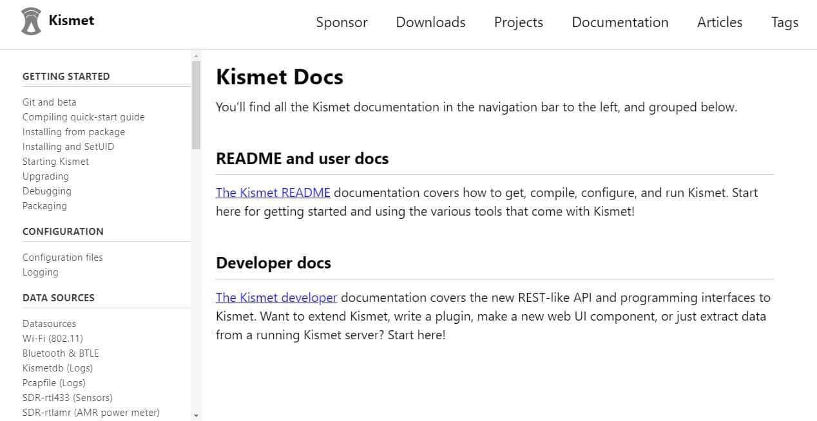Open Installing from package docs
This screenshot has height=421, width=817.
coord(73,131)
